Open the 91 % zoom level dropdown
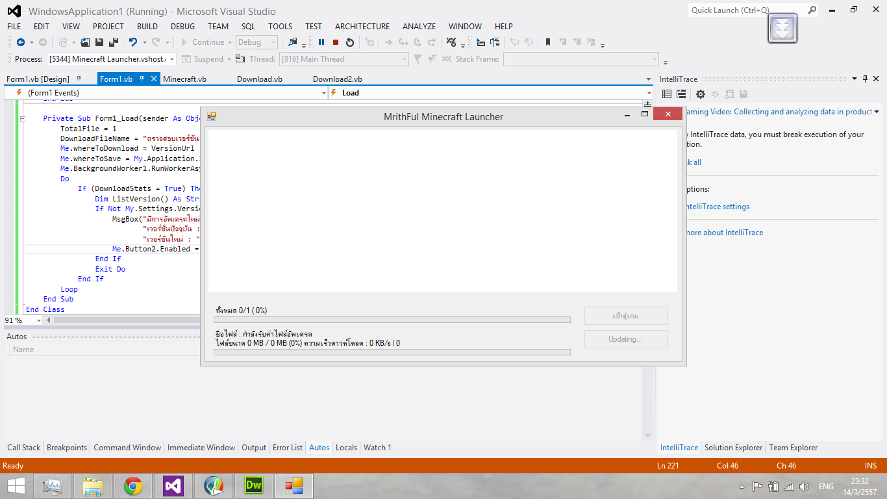 (x=38, y=320)
